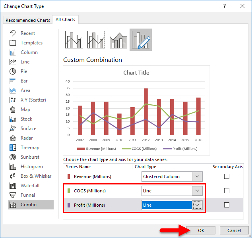Confirm with the OK button
The image size is (252, 238).
click(201, 230)
